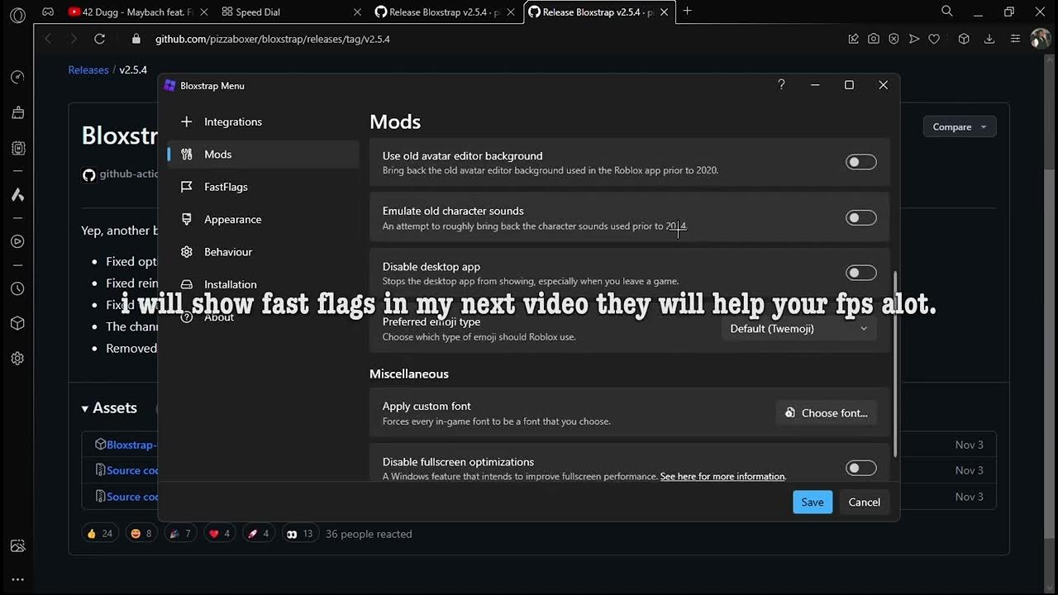
Task: Open the player icon in Opera sidebar
Action: point(17,241)
